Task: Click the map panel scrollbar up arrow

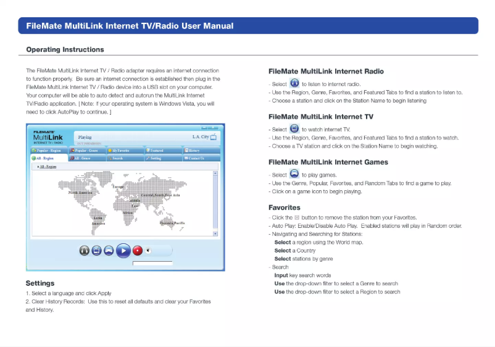Action: (x=215, y=173)
